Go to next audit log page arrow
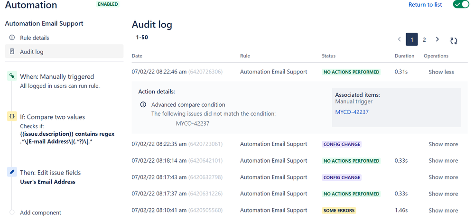 pyautogui.click(x=437, y=39)
